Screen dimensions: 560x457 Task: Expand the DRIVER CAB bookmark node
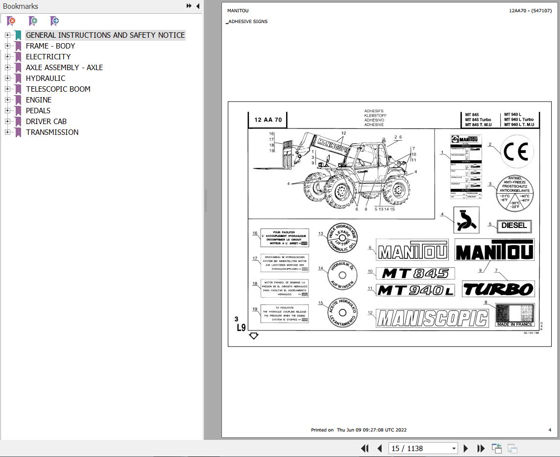(x=7, y=121)
